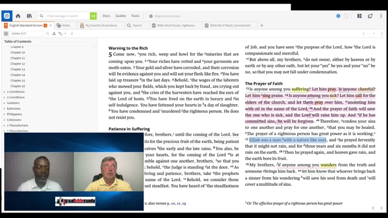This screenshot has height=218, width=388.
Task: Click the Logos app logo button
Action: [7, 16]
